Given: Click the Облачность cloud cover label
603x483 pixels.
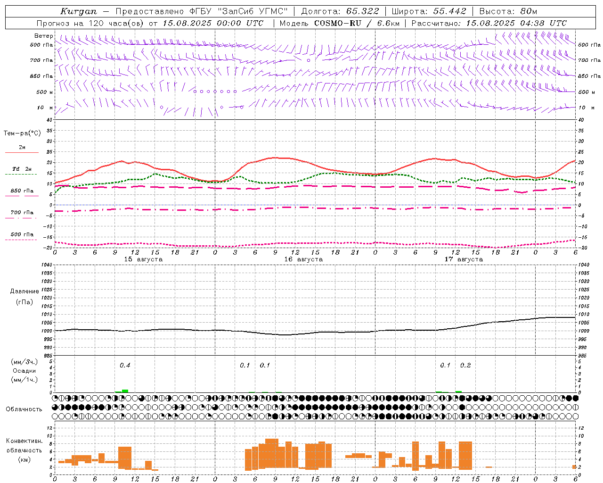Looking at the screenshot, I should (x=24, y=409).
